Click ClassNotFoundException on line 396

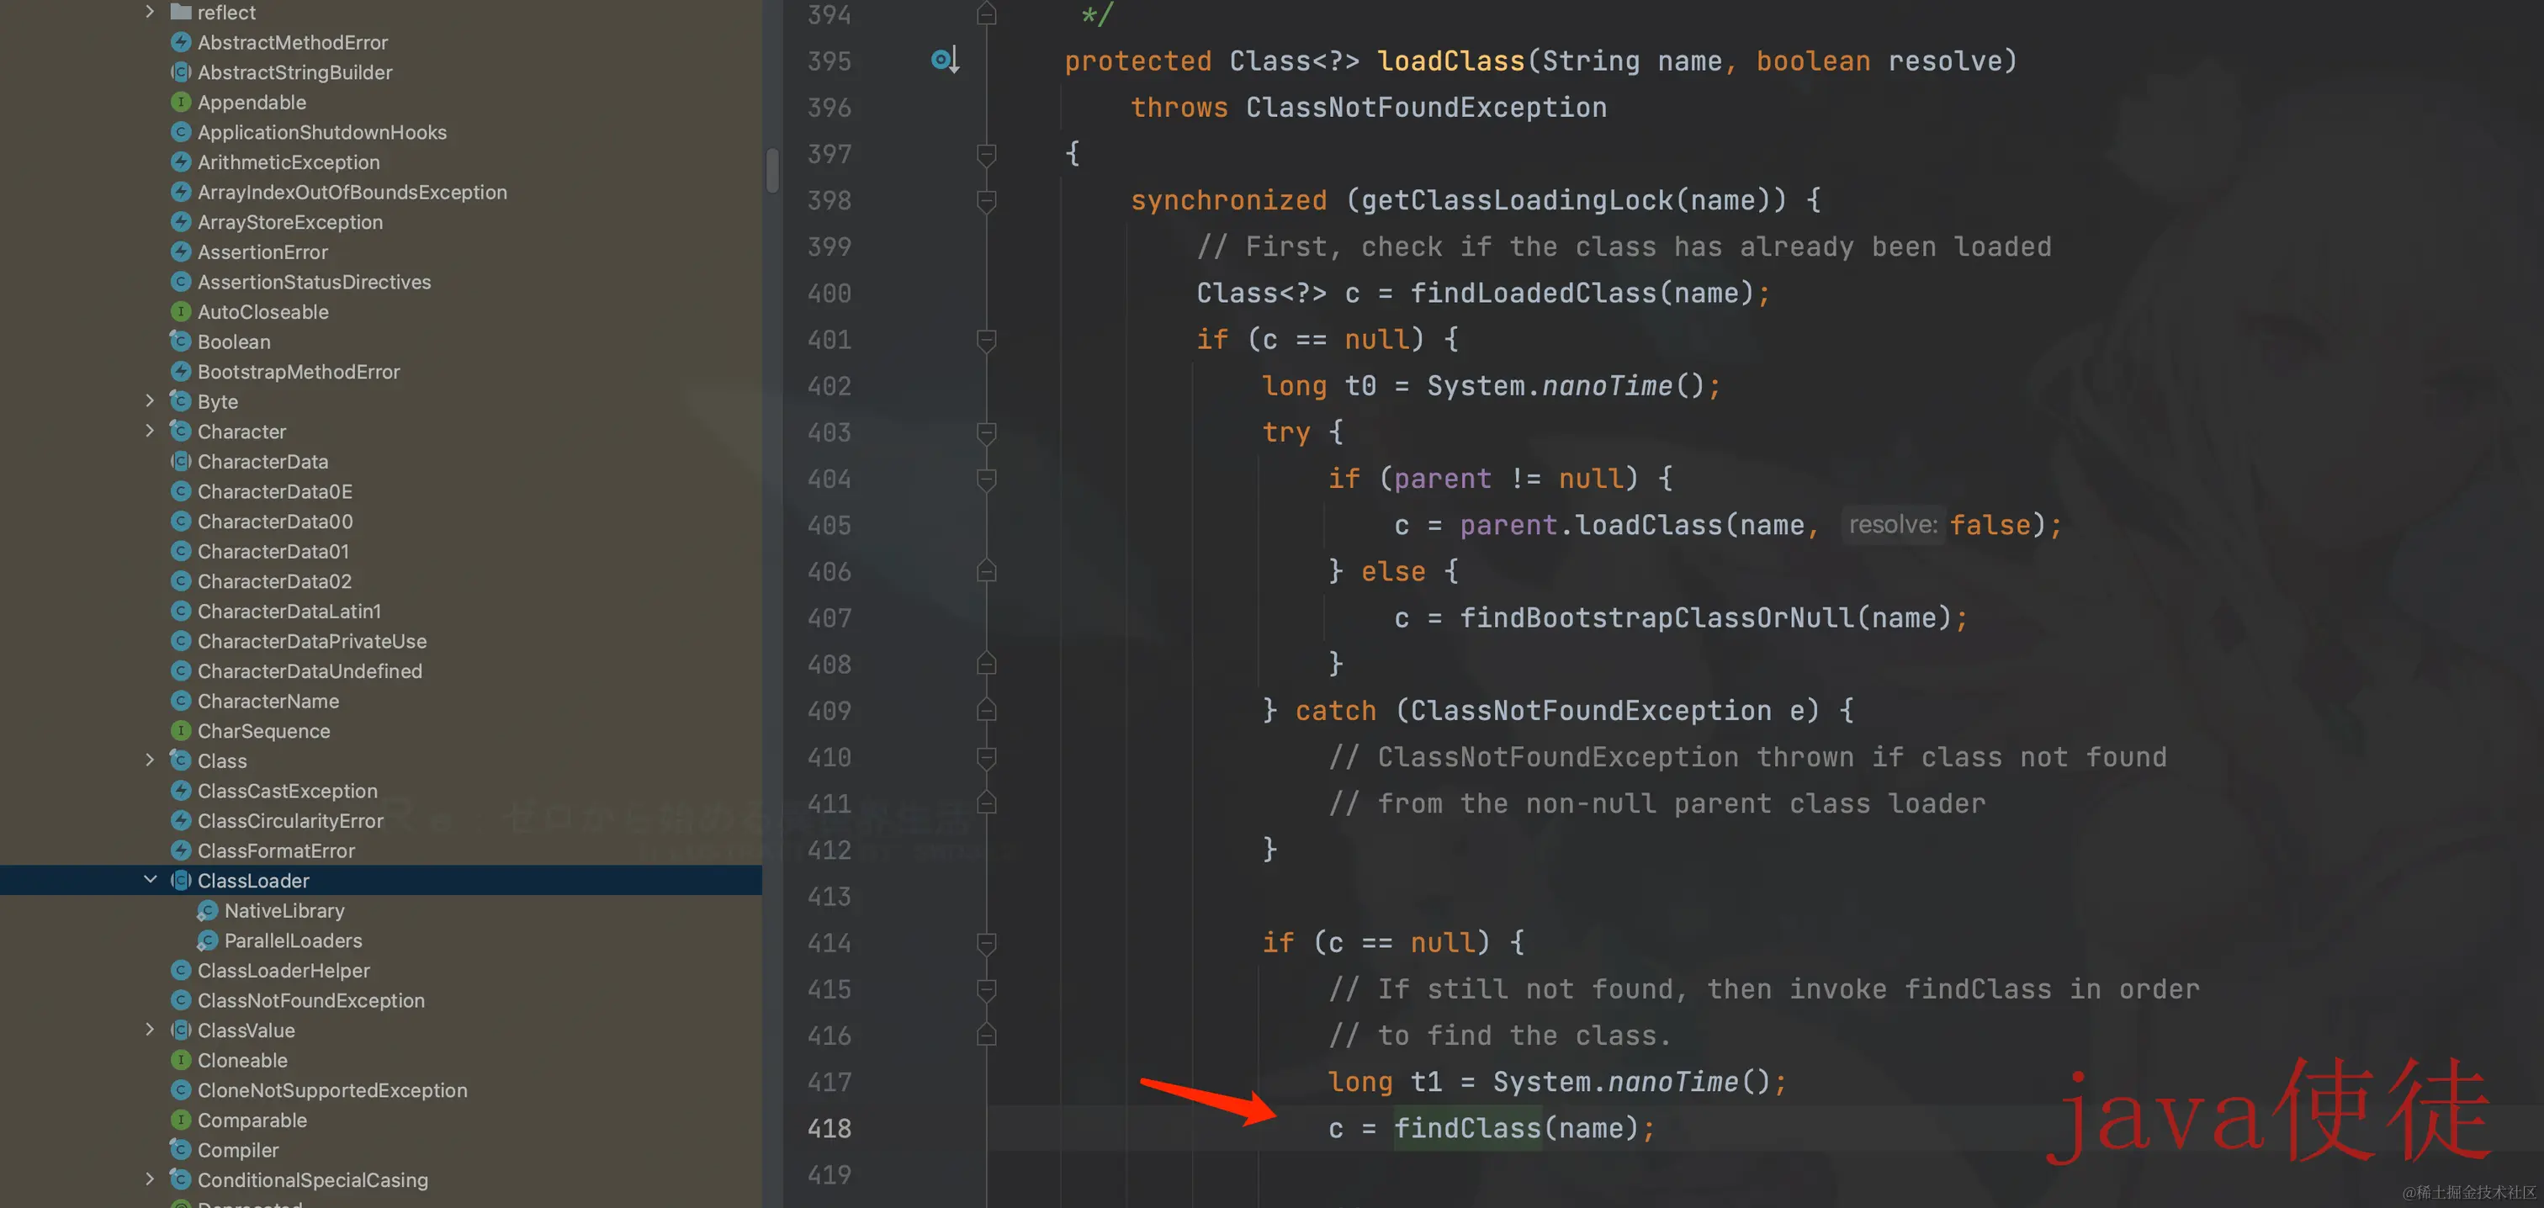[1426, 108]
